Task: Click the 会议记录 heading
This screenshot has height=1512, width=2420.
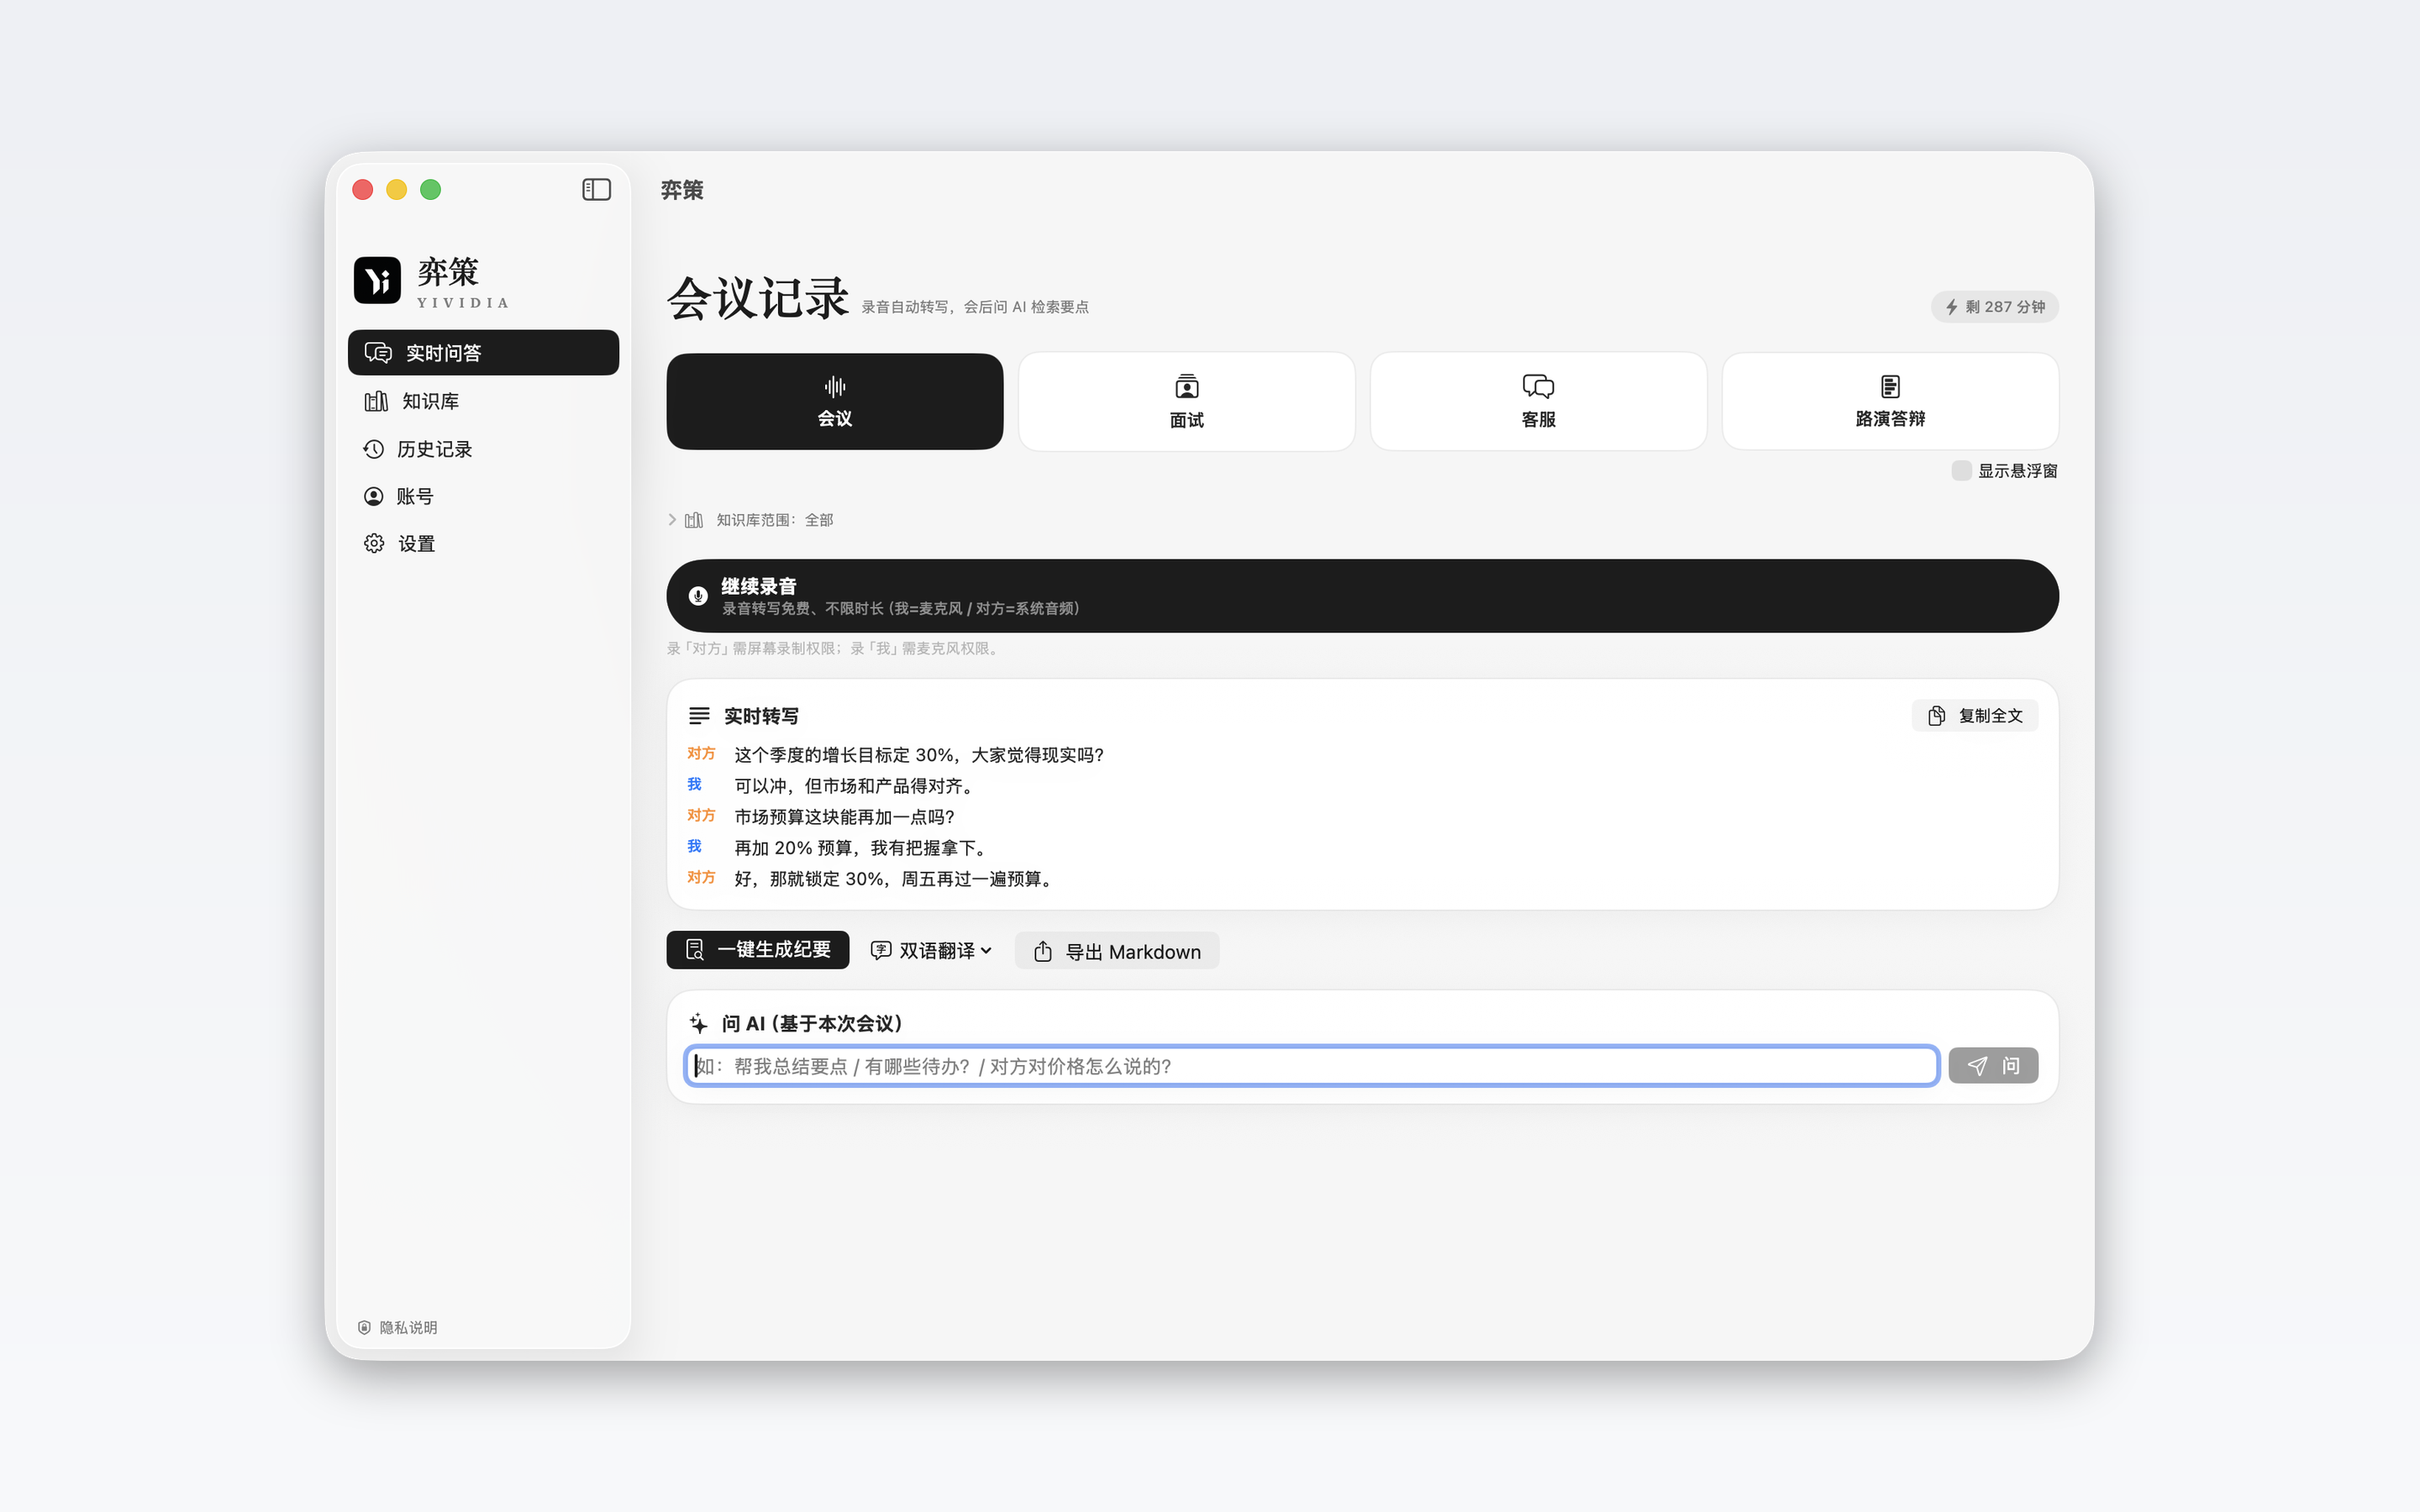Action: tap(758, 299)
